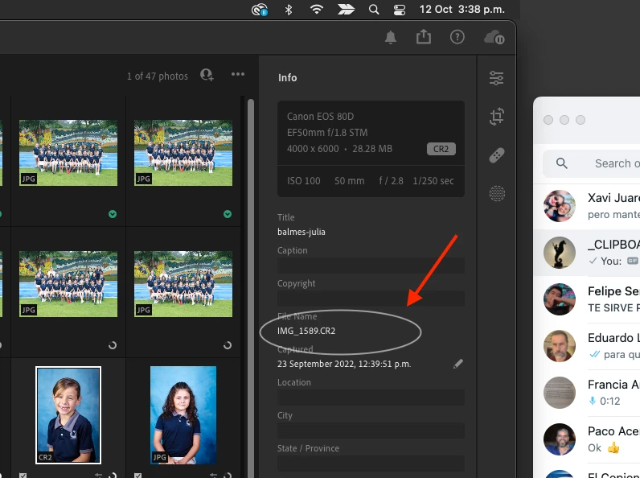Open the help question mark icon
The width and height of the screenshot is (640, 478).
coord(457,37)
